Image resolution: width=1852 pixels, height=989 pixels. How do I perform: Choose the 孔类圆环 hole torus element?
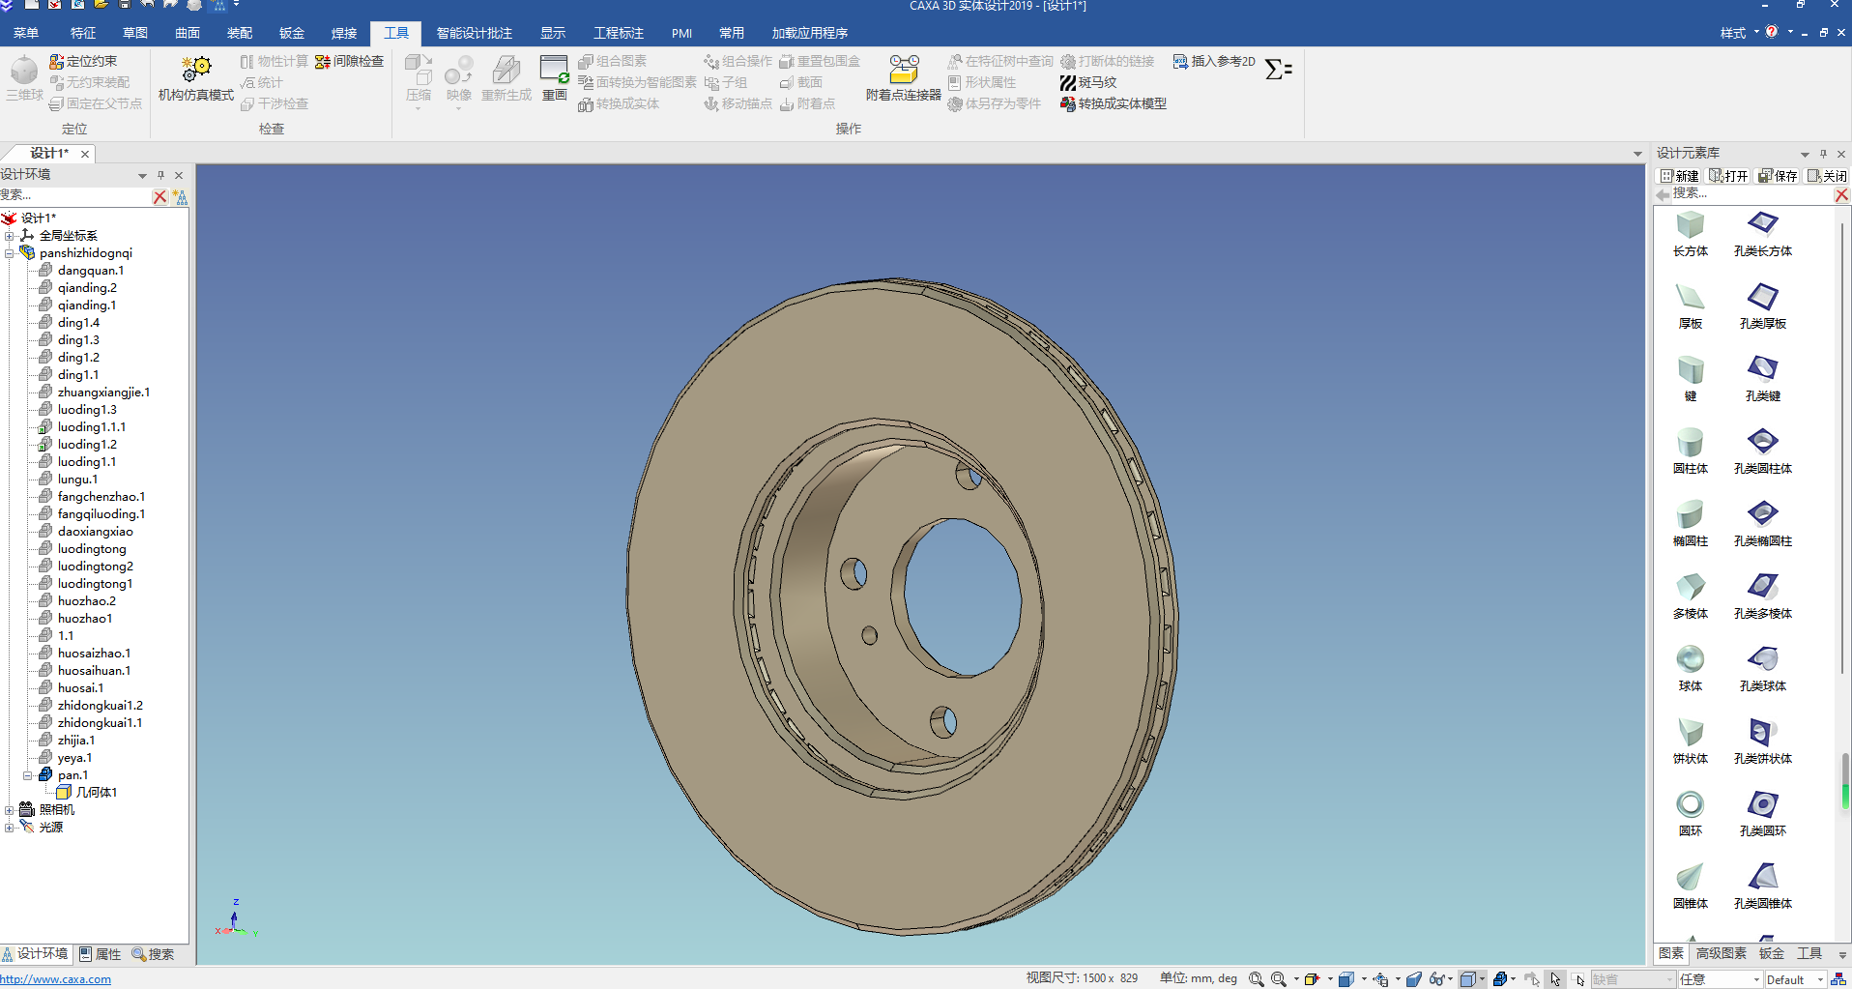(1763, 814)
